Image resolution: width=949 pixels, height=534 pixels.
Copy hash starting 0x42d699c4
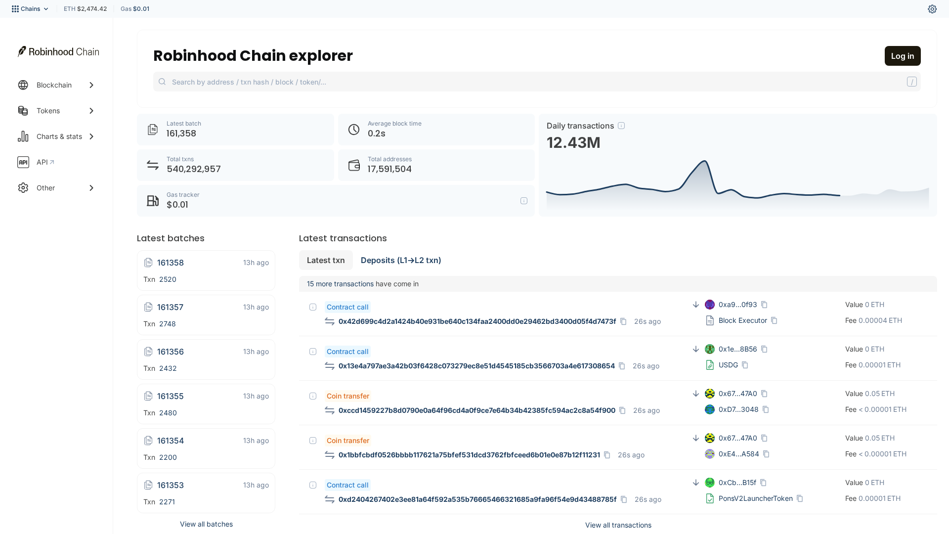click(x=623, y=321)
